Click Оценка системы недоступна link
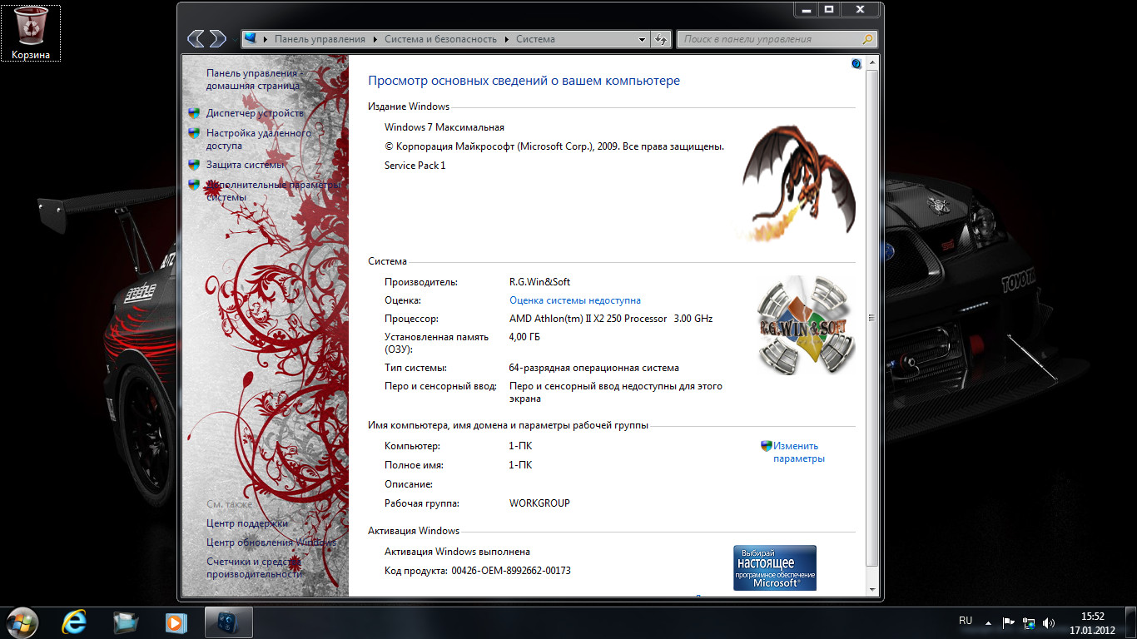Image resolution: width=1137 pixels, height=639 pixels. 575,300
